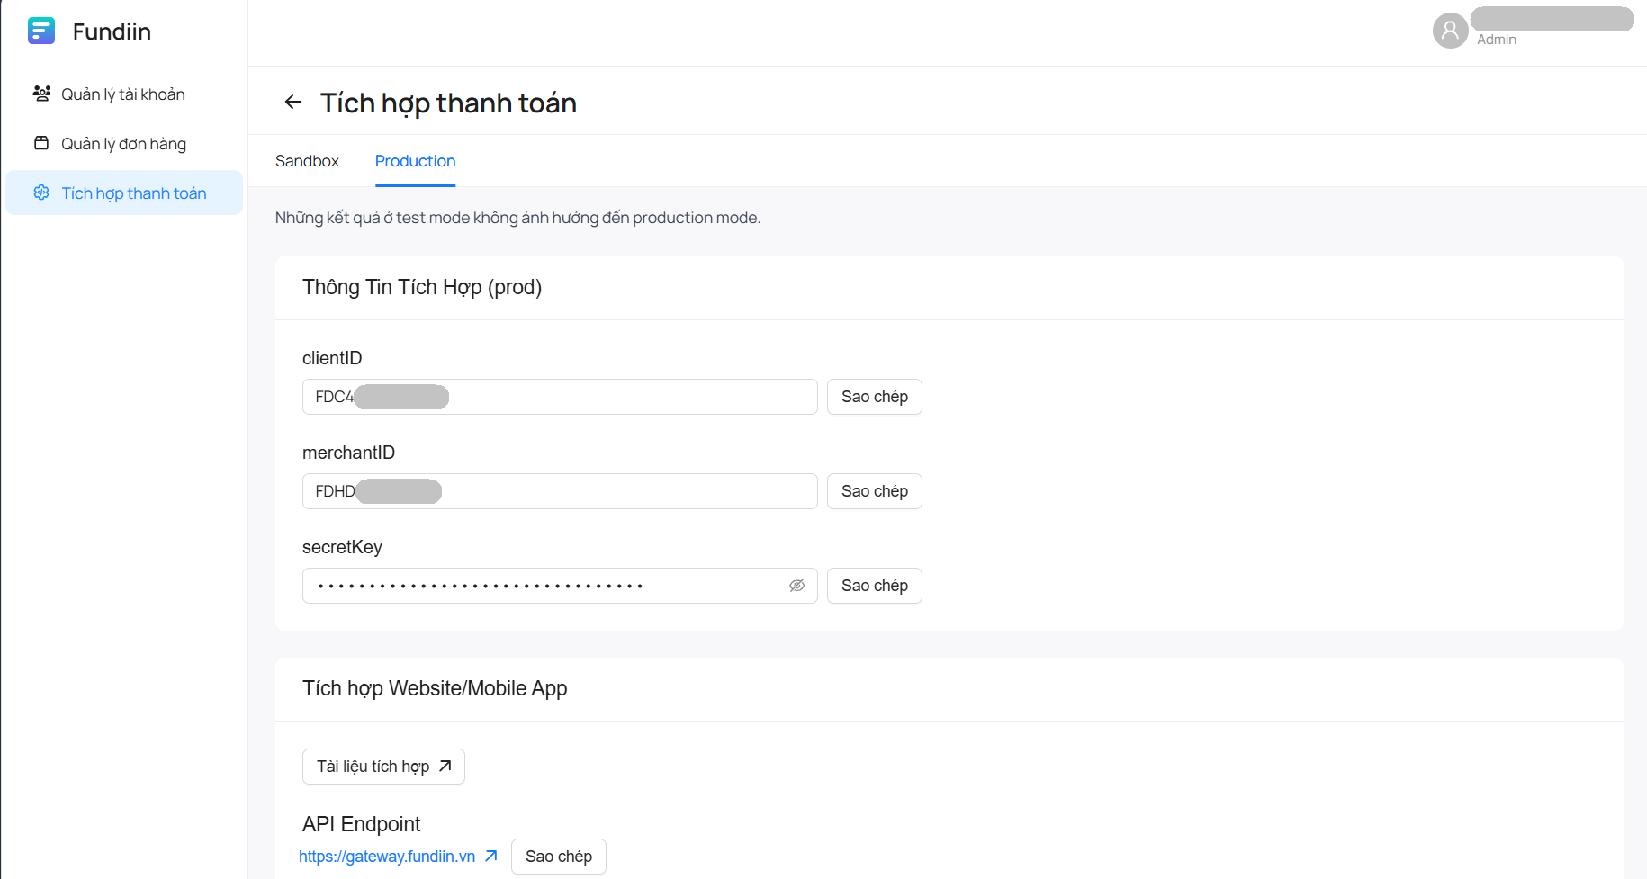Switch to the Sandbox tab
1647x879 pixels.
[307, 161]
